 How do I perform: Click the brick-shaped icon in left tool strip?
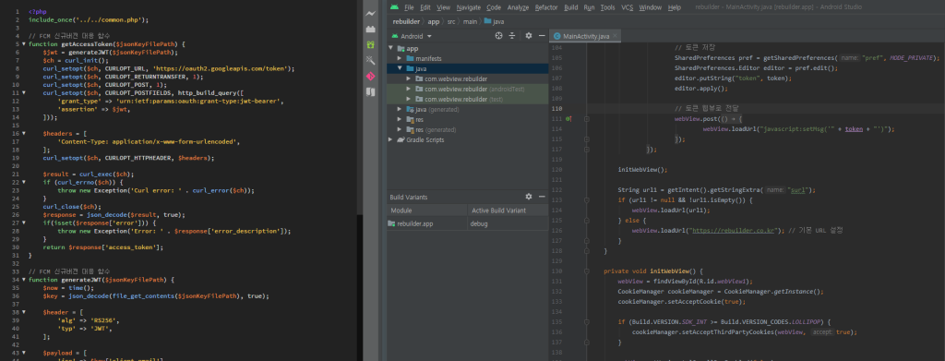(x=371, y=29)
